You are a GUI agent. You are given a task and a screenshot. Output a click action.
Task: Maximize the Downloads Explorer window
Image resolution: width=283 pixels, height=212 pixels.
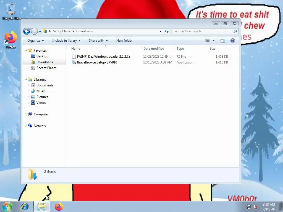(225, 24)
